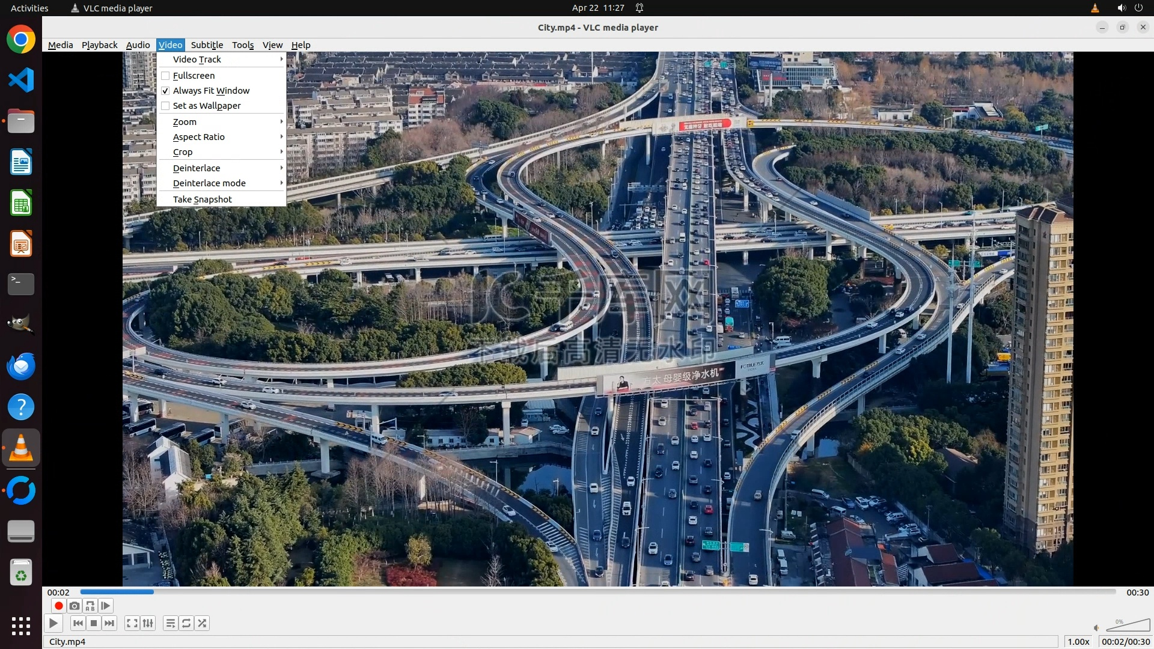Image resolution: width=1154 pixels, height=649 pixels.
Task: Toggle the loop mode icon
Action: [186, 623]
